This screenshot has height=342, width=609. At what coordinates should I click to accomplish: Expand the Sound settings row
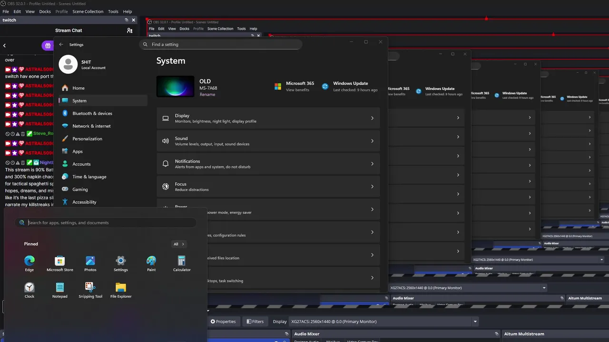coord(268,141)
